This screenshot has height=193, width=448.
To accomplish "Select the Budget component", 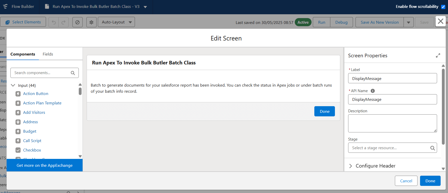I will point(30,131).
